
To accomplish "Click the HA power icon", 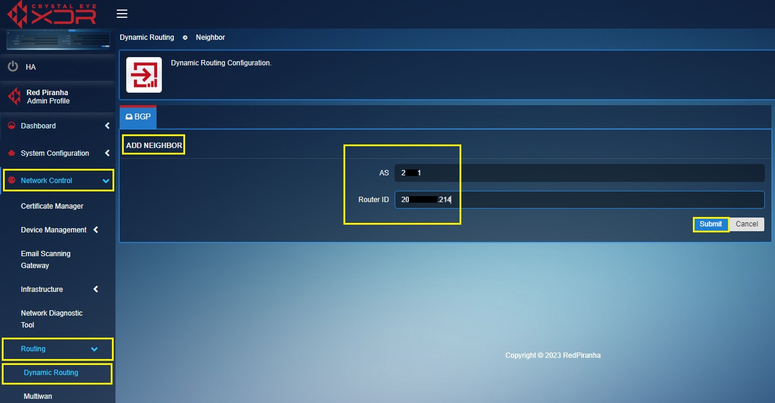I will (x=13, y=67).
